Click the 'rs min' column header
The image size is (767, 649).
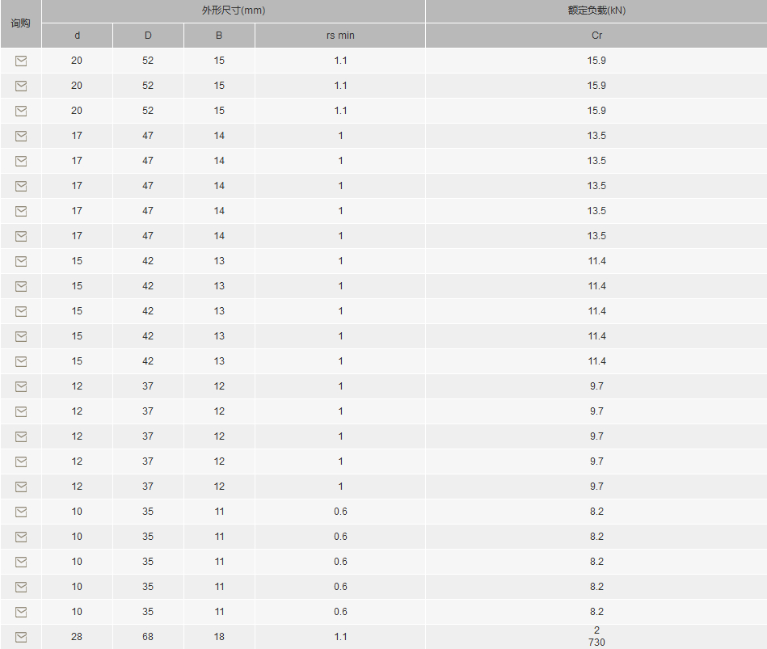coord(340,36)
